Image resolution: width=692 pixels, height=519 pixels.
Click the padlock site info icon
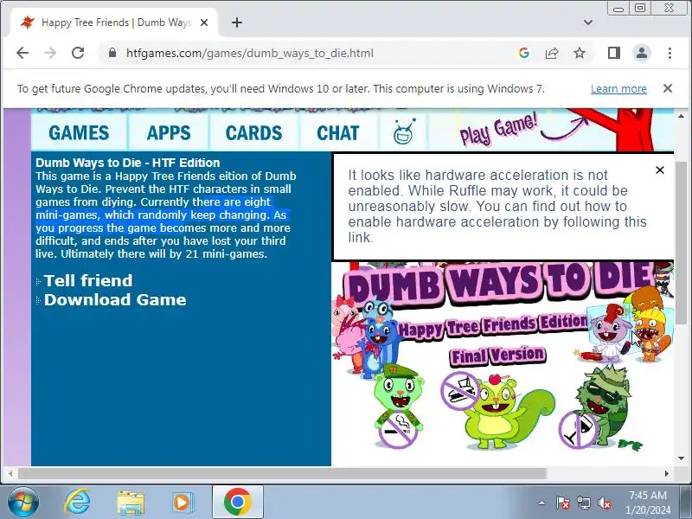112,53
